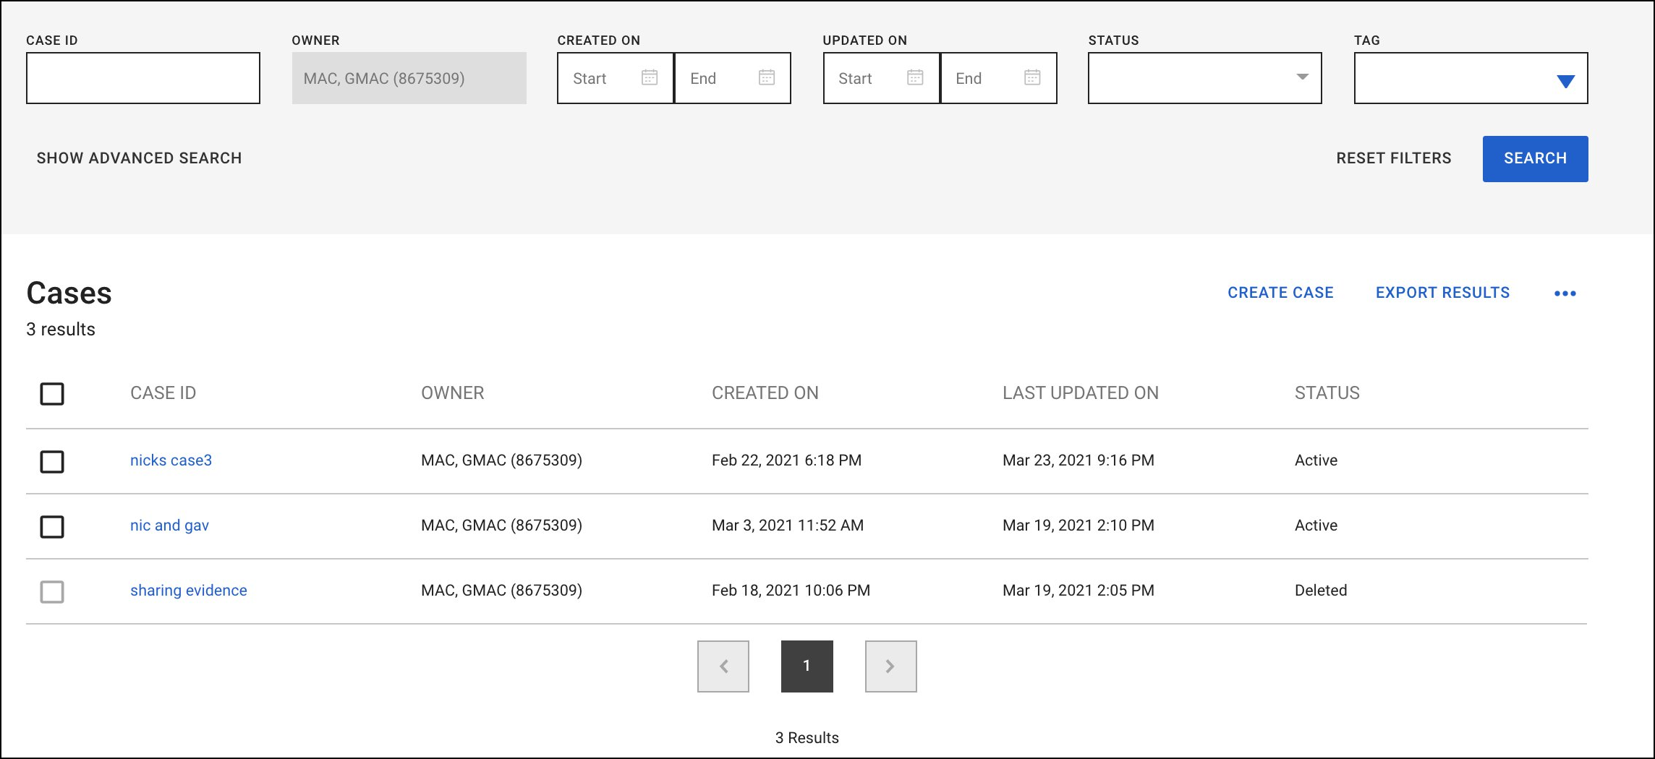Open the Updated On end date calendar
Screen dimensions: 1655x759
point(1031,77)
